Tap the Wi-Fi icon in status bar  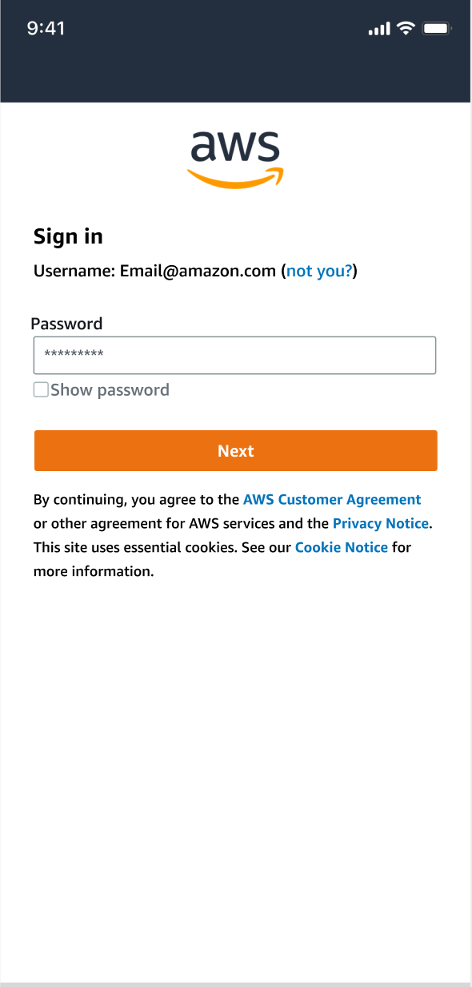coord(405,28)
